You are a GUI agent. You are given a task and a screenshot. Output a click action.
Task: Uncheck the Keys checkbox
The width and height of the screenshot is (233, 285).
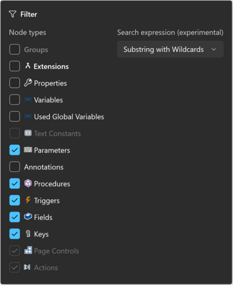[15, 234]
